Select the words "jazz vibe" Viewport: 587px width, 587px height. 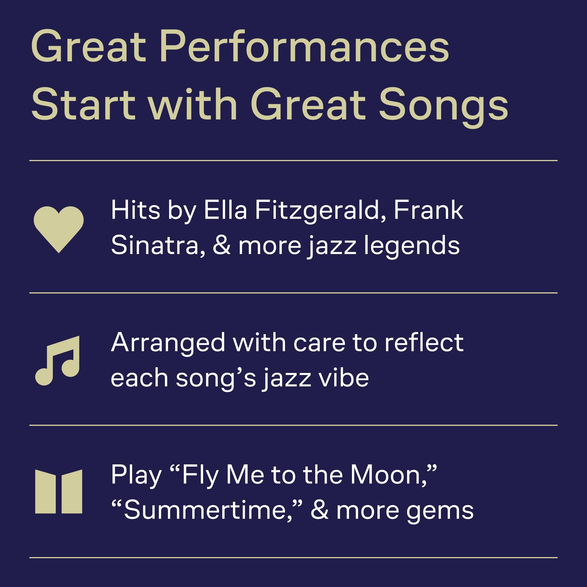(316, 378)
